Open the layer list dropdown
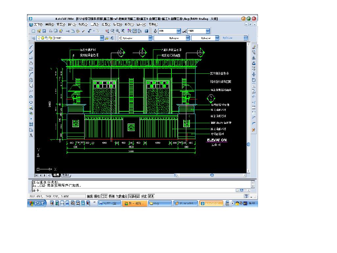The image size is (337, 253). [x=102, y=38]
